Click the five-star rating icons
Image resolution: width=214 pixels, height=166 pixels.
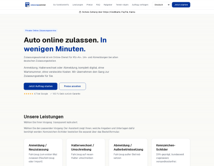pos(29,94)
